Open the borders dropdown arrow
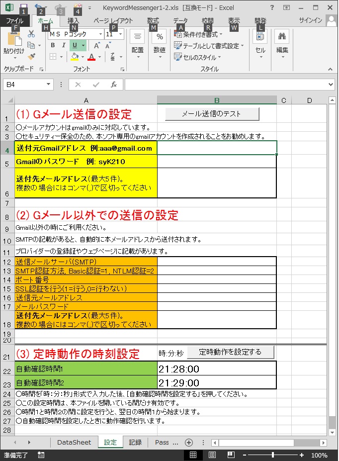Image resolution: width=339 pixels, height=461 pixels. point(61,57)
